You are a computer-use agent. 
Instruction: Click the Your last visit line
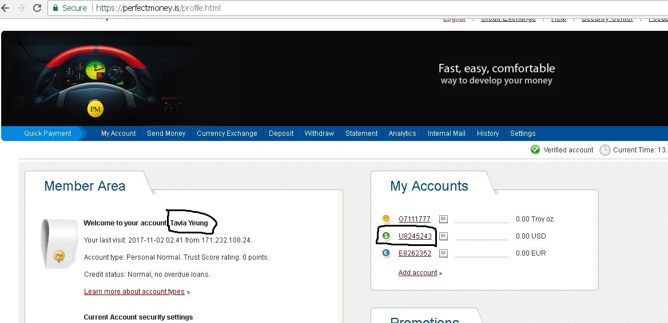tap(168, 240)
